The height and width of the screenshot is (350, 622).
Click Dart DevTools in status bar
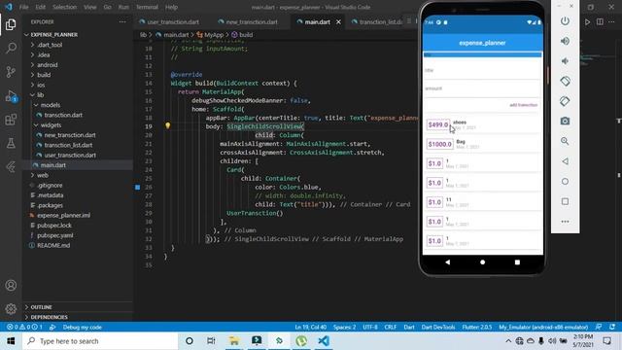(438, 328)
